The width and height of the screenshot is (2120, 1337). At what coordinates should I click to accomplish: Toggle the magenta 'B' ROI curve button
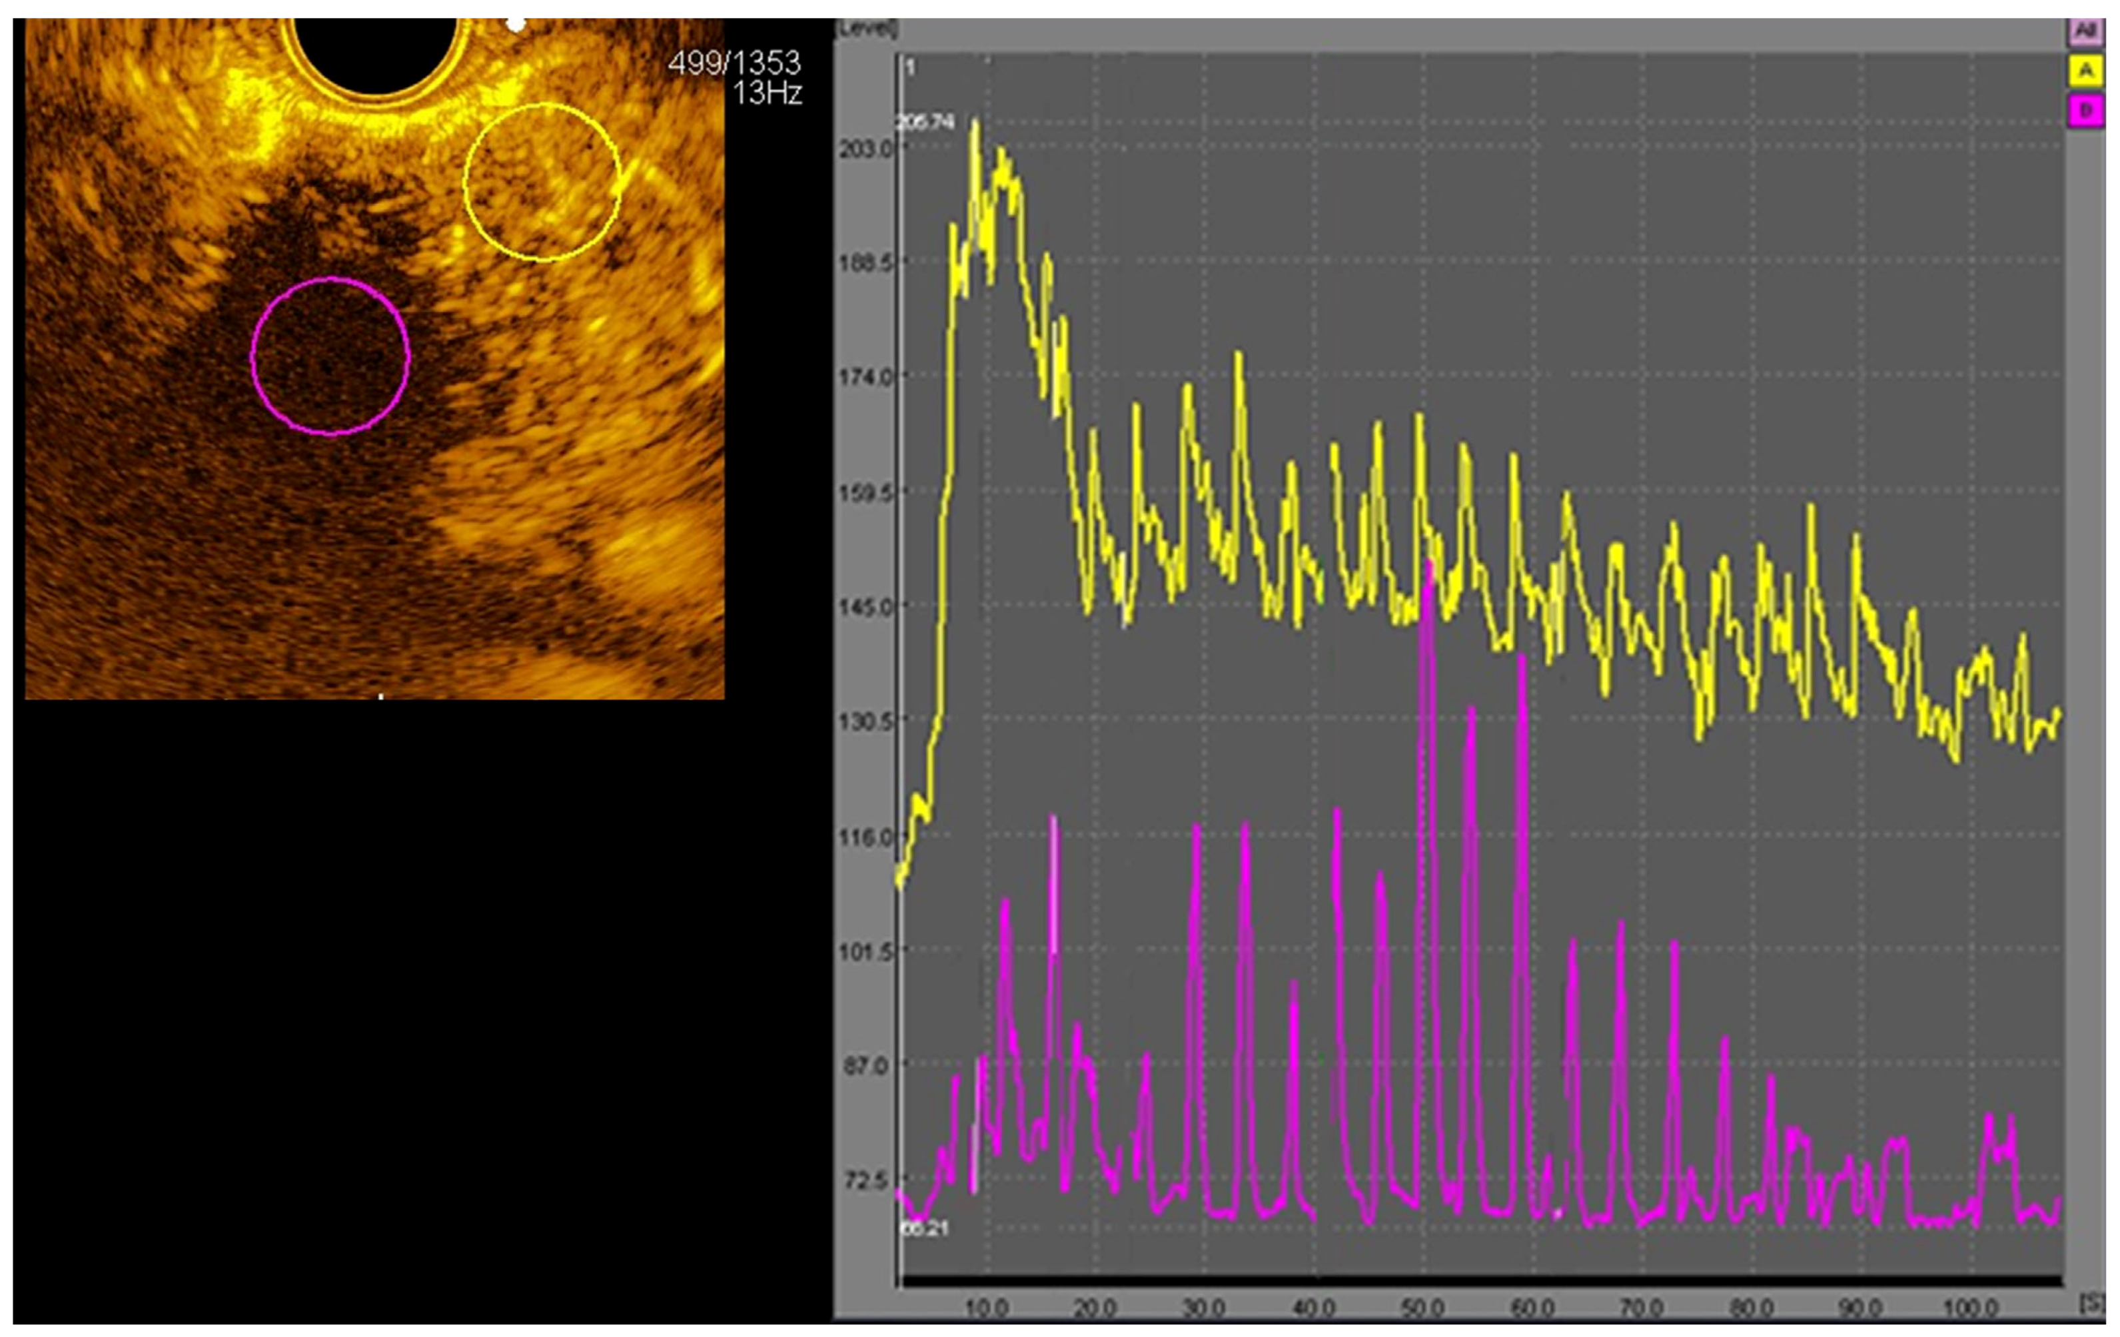(x=2084, y=111)
